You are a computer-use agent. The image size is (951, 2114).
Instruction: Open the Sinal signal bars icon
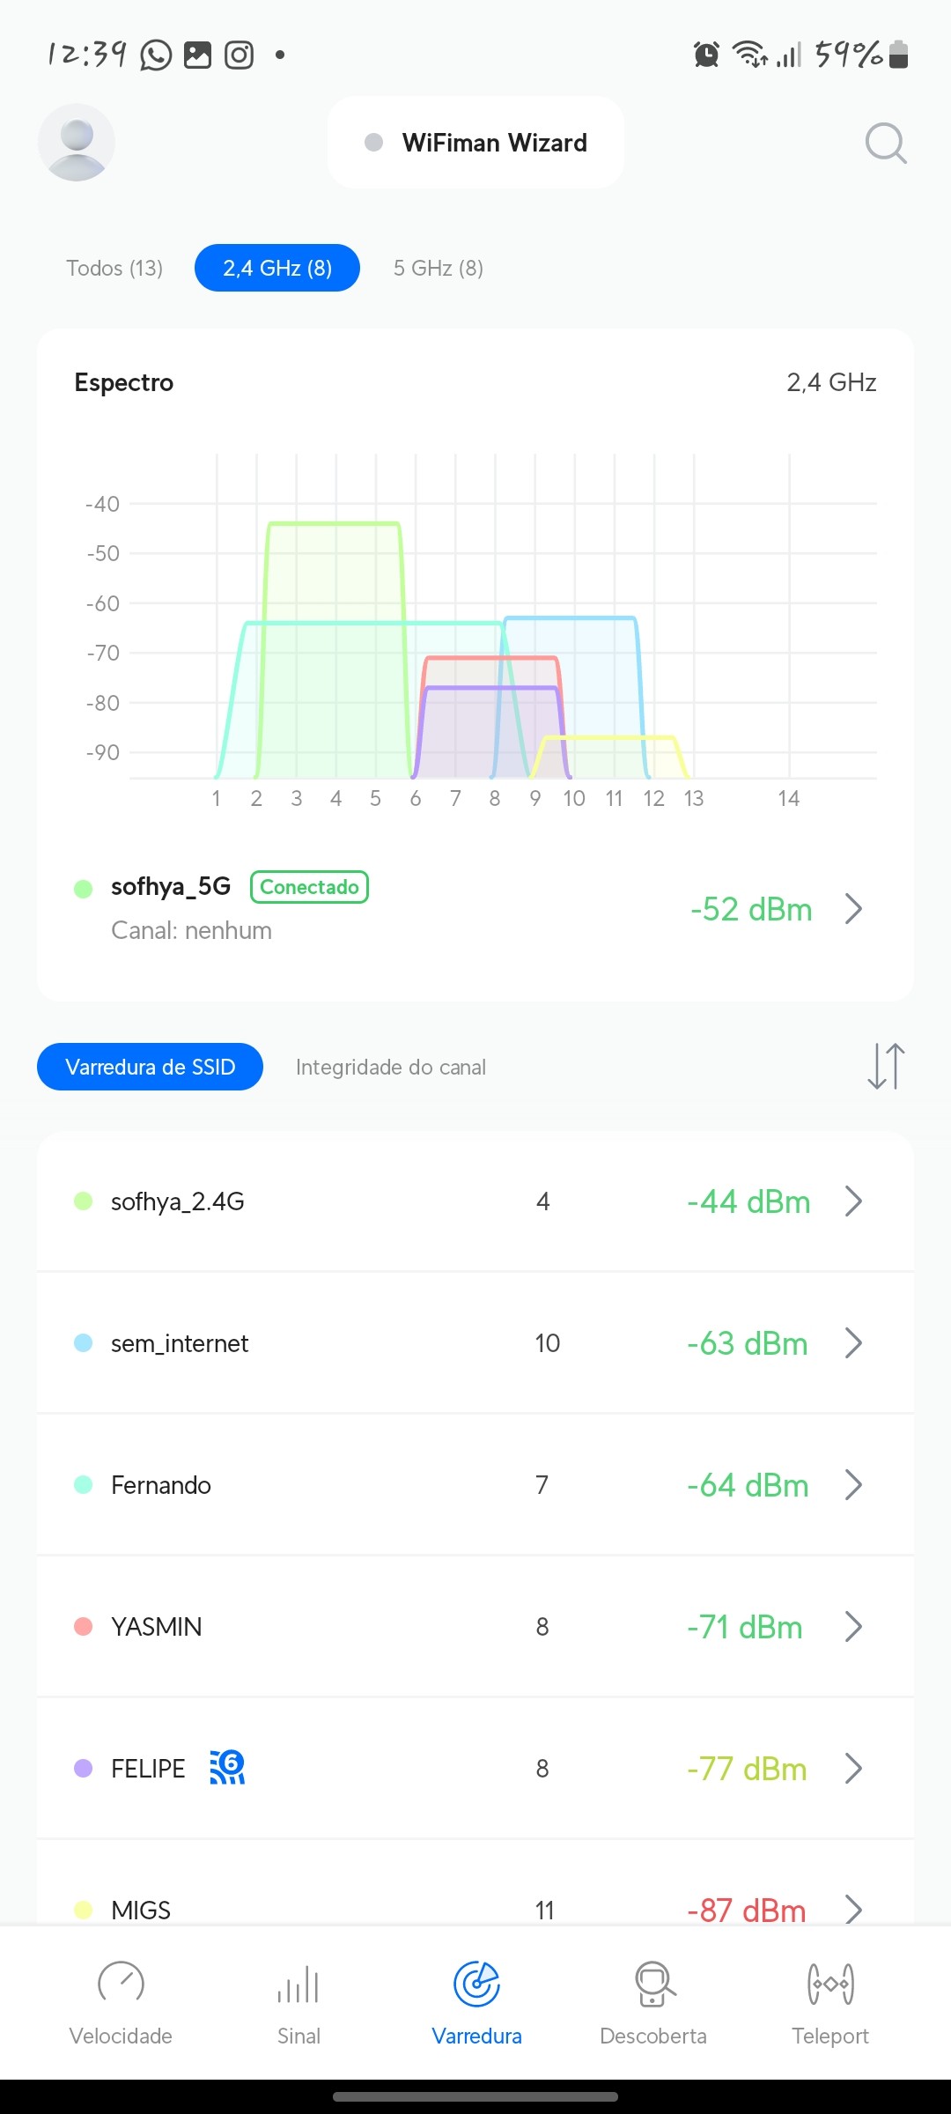(x=299, y=1984)
